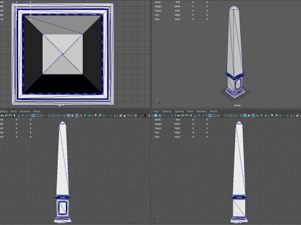Open Renderer menu of bottom-right panel
This screenshot has width=301, height=225.
click(201, 111)
